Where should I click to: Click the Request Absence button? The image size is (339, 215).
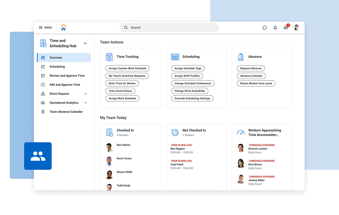pyautogui.click(x=251, y=68)
